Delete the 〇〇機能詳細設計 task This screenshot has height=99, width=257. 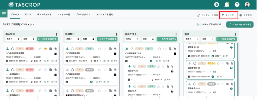pyautogui.click(x=115, y=70)
